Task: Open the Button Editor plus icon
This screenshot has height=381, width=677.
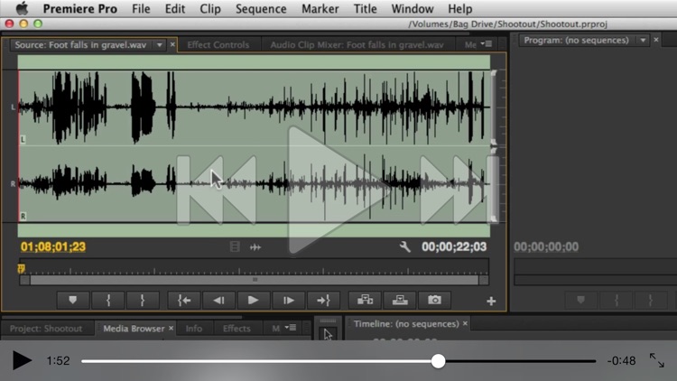Action: pyautogui.click(x=491, y=301)
